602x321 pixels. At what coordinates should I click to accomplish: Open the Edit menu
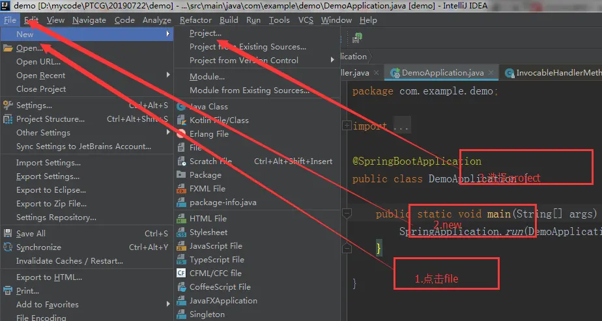point(31,20)
